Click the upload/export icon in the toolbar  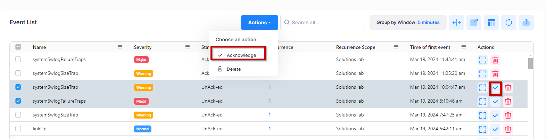tap(526, 23)
